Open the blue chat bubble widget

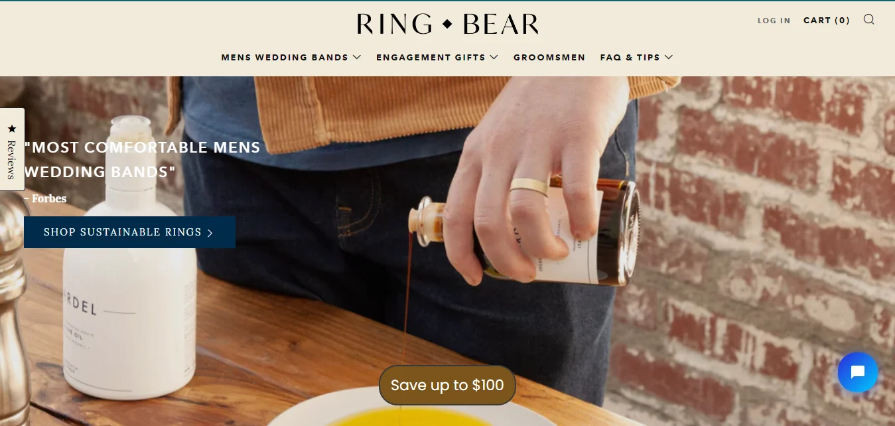pos(857,372)
